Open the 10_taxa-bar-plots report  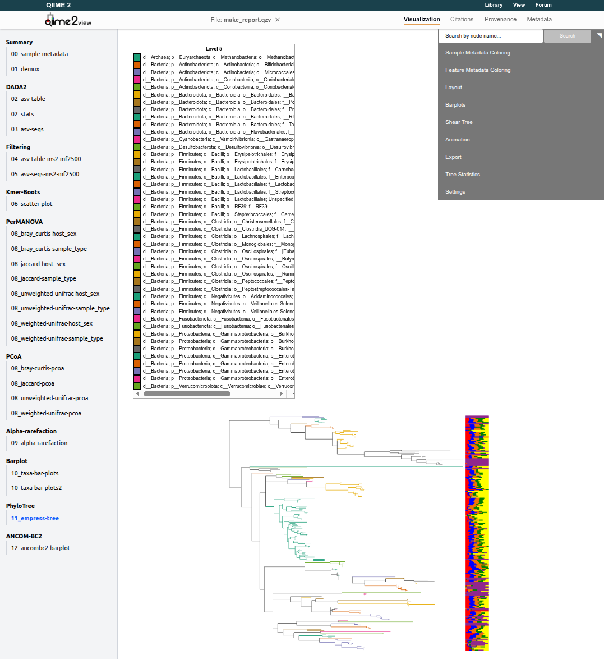(x=35, y=474)
